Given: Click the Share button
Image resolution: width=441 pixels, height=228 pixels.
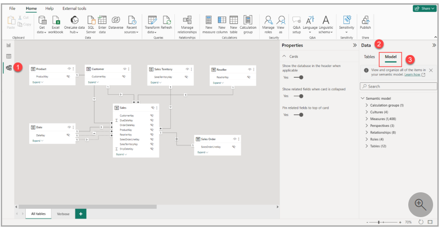Looking at the screenshot, I should [x=425, y=8].
